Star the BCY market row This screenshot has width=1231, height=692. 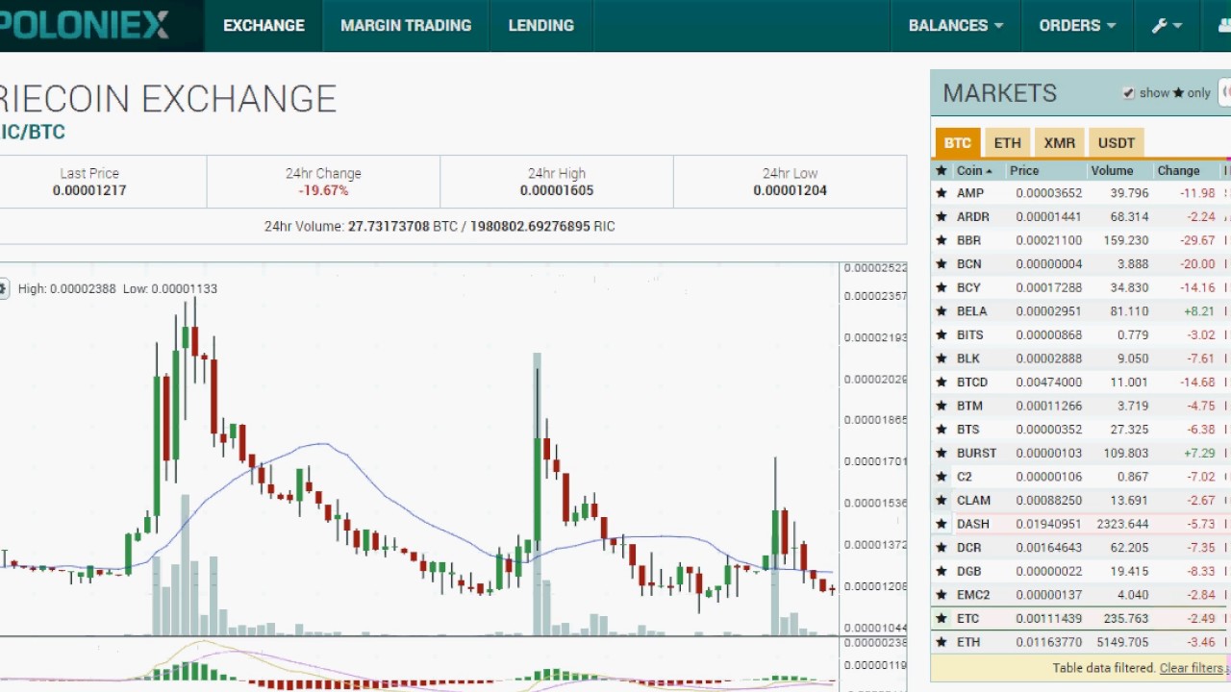[x=942, y=287]
